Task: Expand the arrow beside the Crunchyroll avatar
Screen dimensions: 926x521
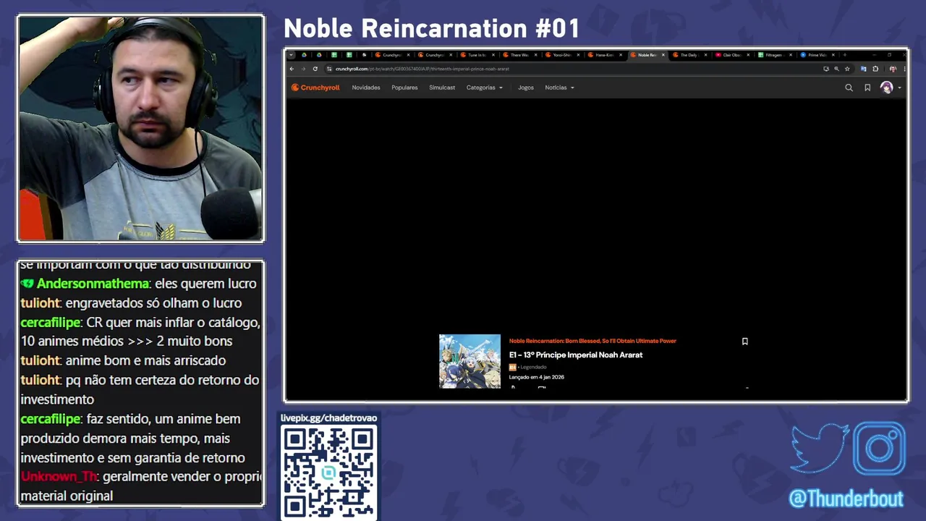Action: [x=899, y=88]
